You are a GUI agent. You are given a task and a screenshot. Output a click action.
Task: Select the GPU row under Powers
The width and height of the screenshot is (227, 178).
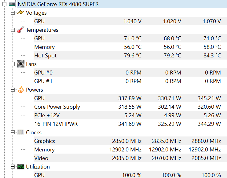130,98
